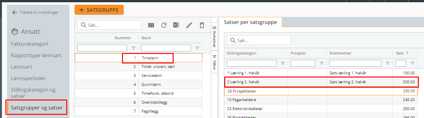Click the Sats filter input box
The height and width of the screenshot is (118, 424).
click(401, 63)
